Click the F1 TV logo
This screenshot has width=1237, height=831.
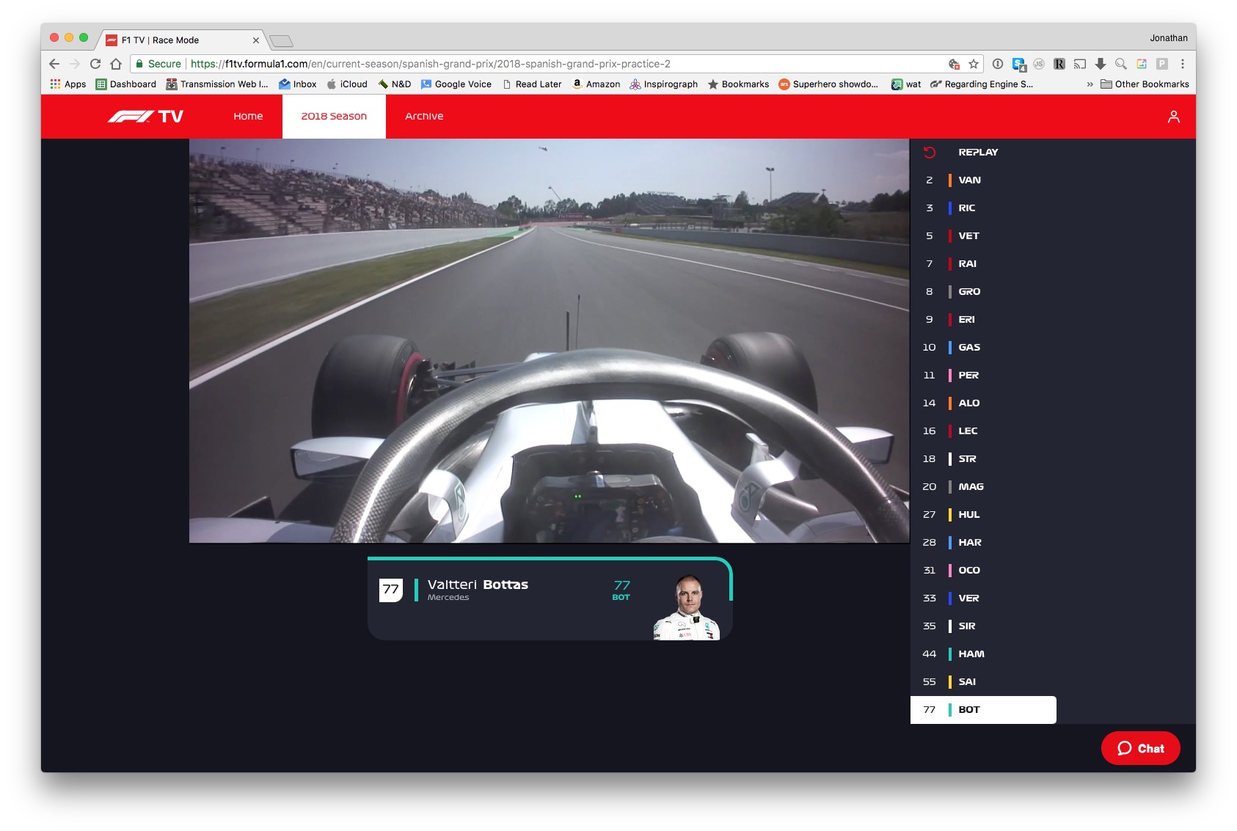pos(145,117)
